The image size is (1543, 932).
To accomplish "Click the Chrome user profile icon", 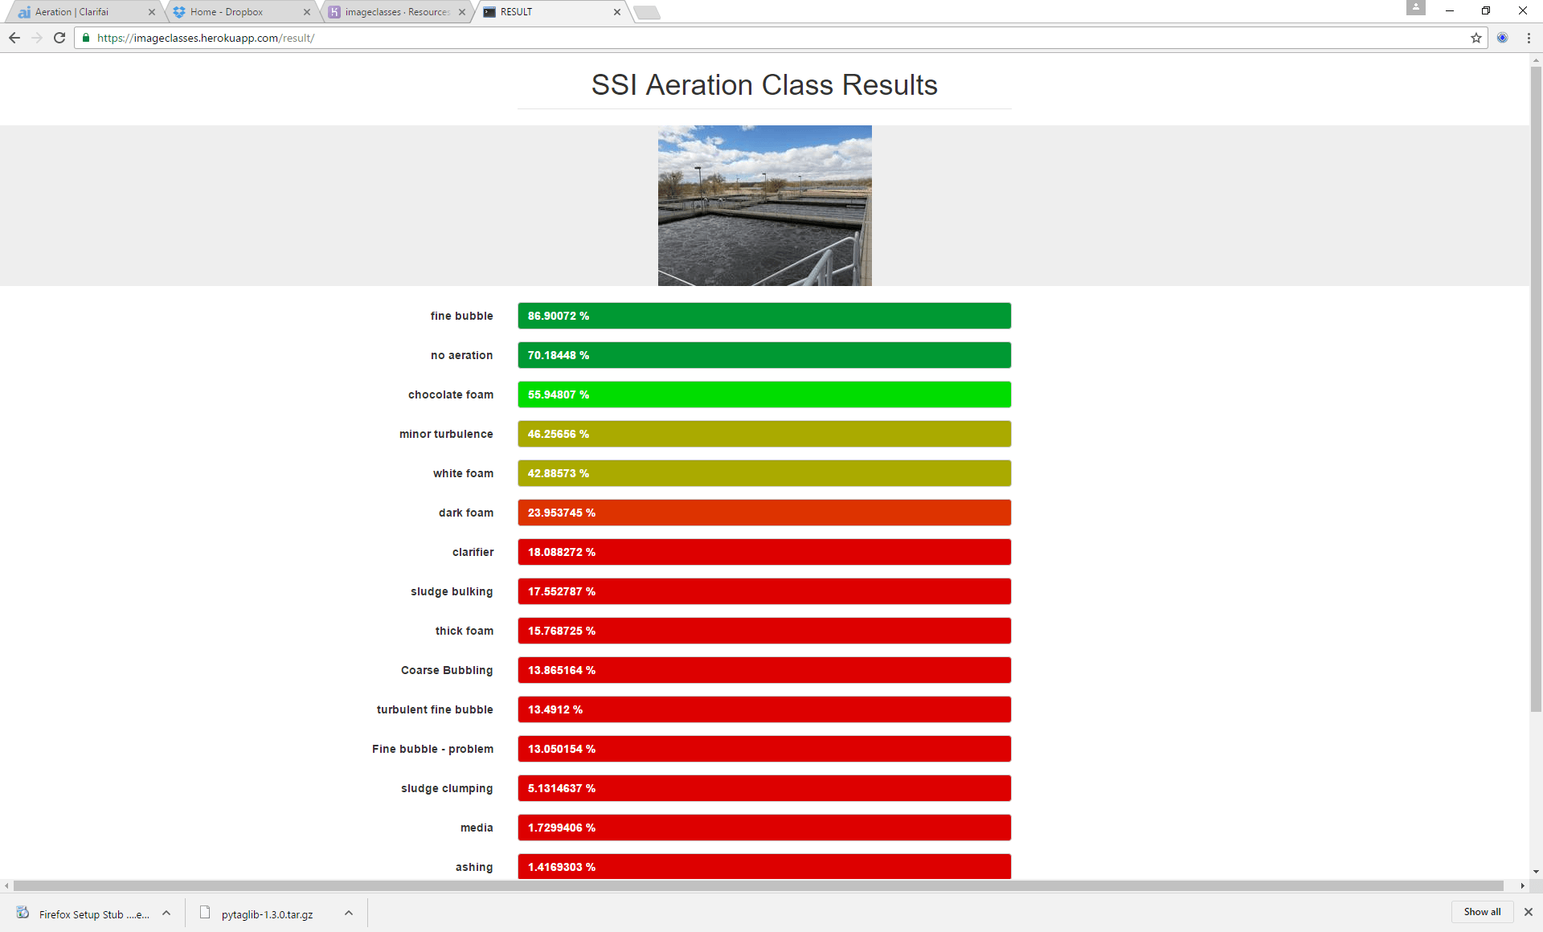I will tap(1416, 7).
